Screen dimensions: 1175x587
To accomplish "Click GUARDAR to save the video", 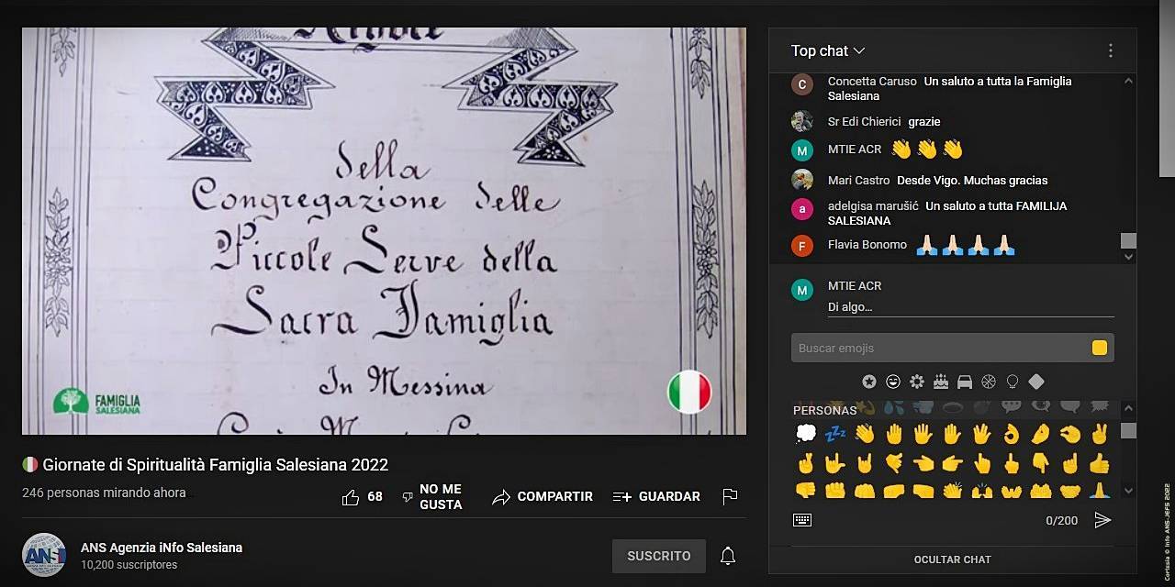I will pos(656,496).
